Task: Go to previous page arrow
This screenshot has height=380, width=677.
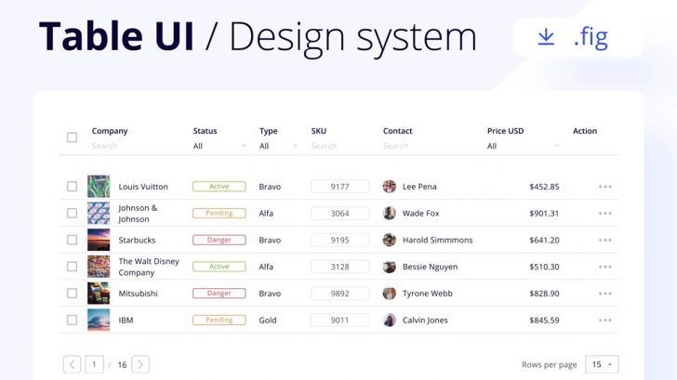Action: (x=73, y=364)
